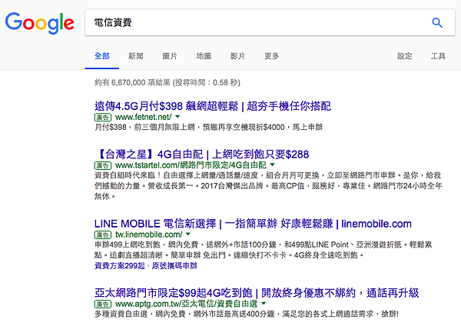Click the 廣告 badge beside www.tstartel.com
This screenshot has height=326, width=461.
pyautogui.click(x=103, y=165)
